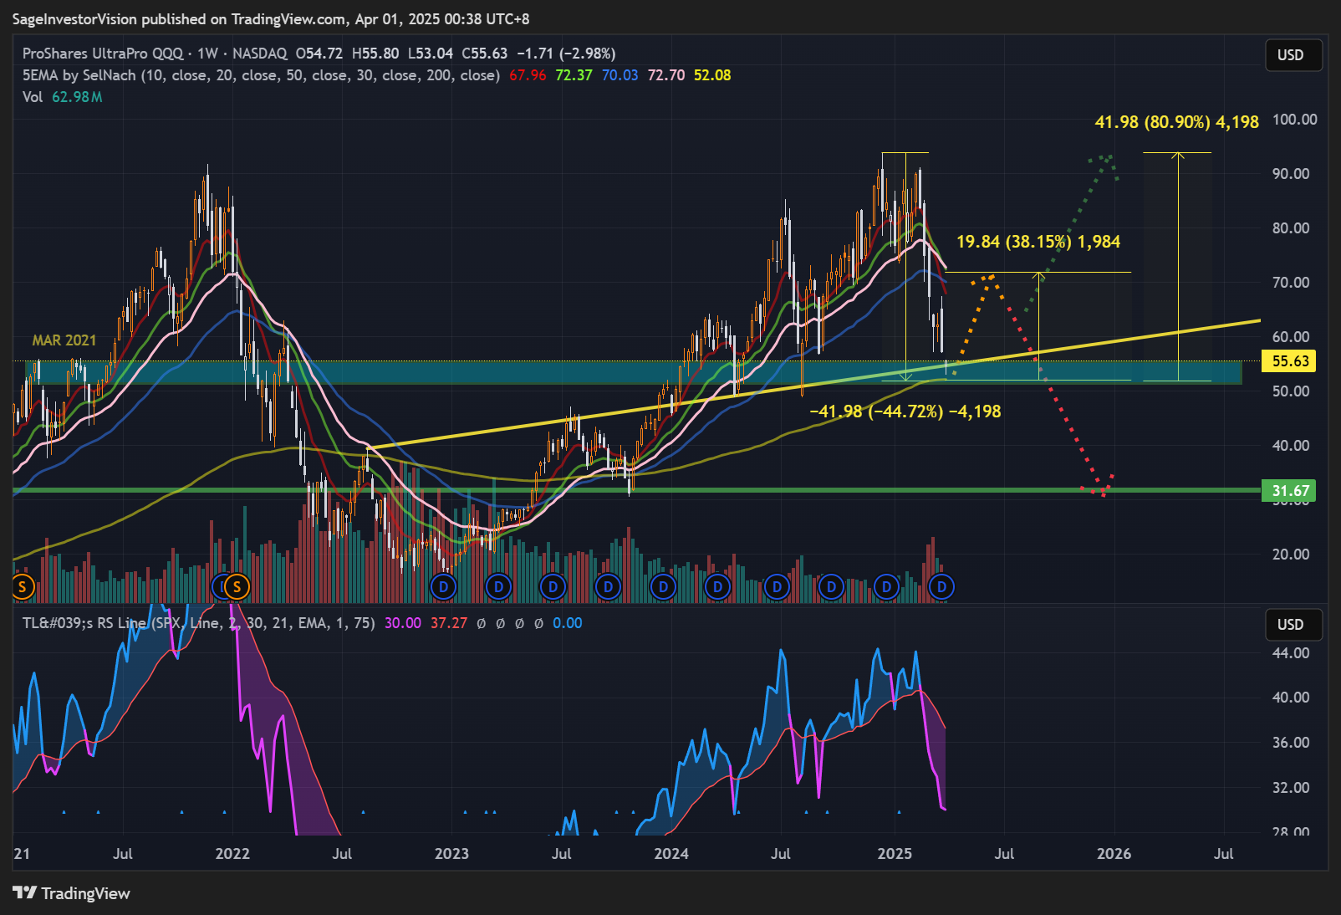Image resolution: width=1341 pixels, height=915 pixels.
Task: Click the D marker between Jul 2024 and 2025
Action: coord(831,587)
